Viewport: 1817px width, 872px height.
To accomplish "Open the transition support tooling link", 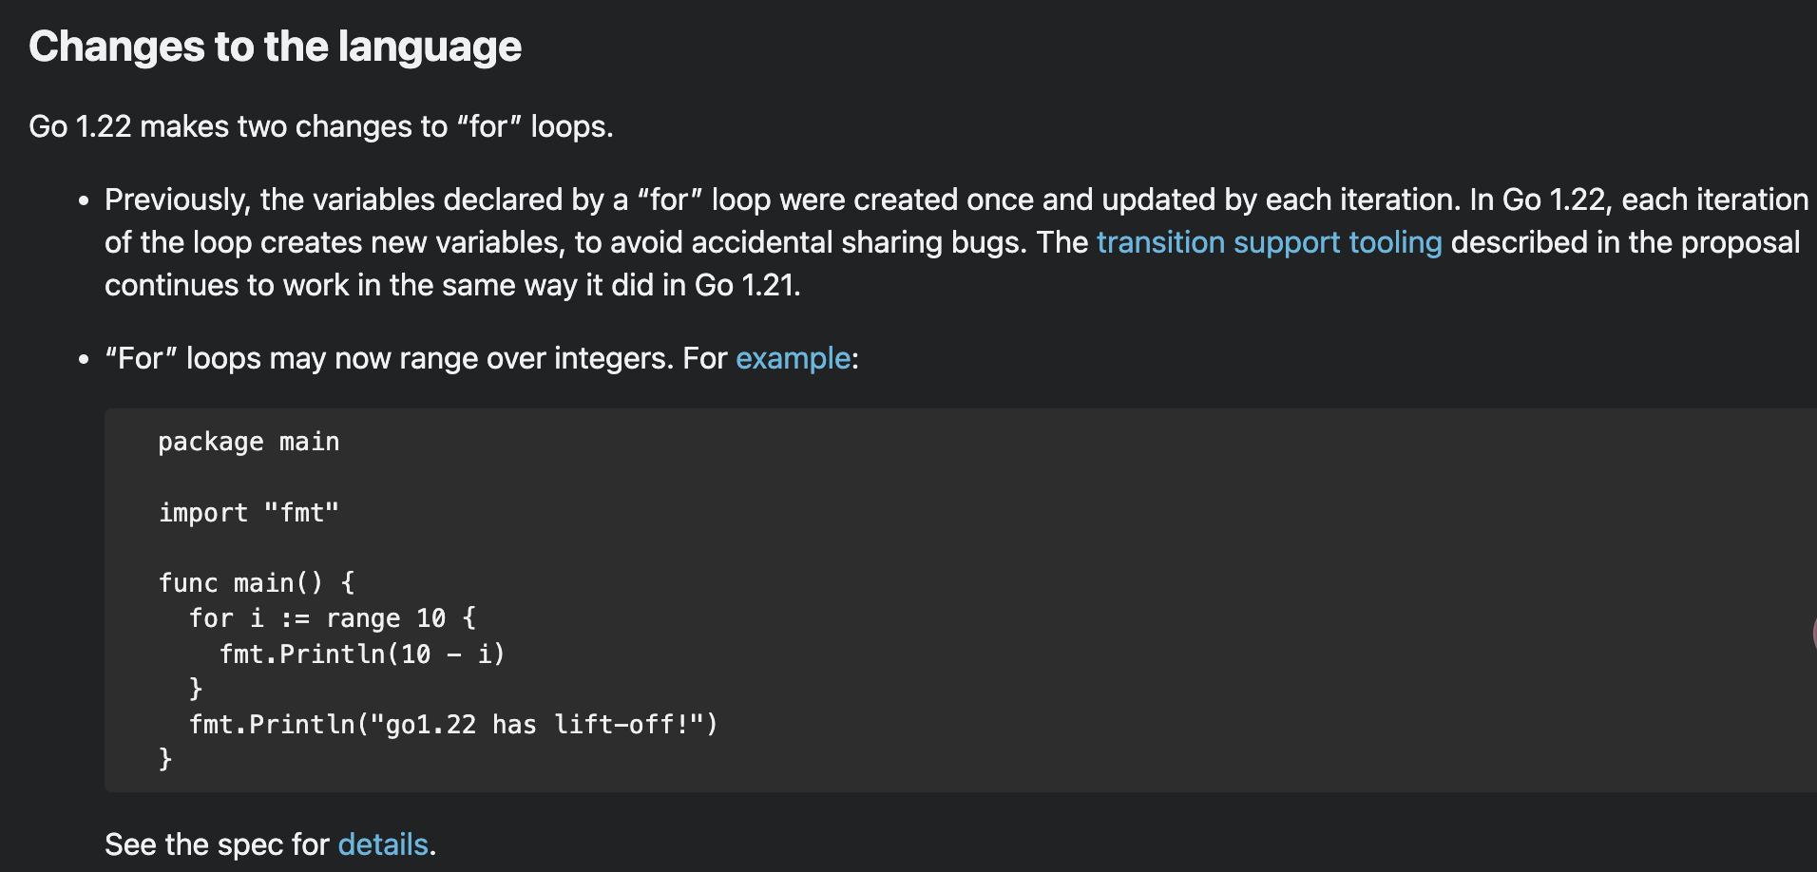I will pos(1269,242).
